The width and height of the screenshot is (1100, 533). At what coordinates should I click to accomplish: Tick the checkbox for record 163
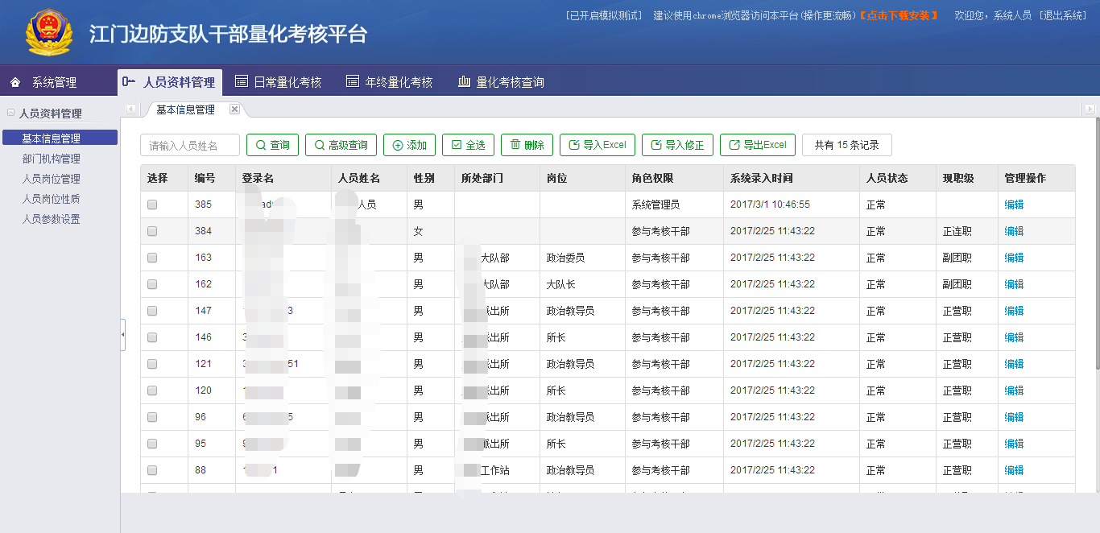[x=152, y=258]
